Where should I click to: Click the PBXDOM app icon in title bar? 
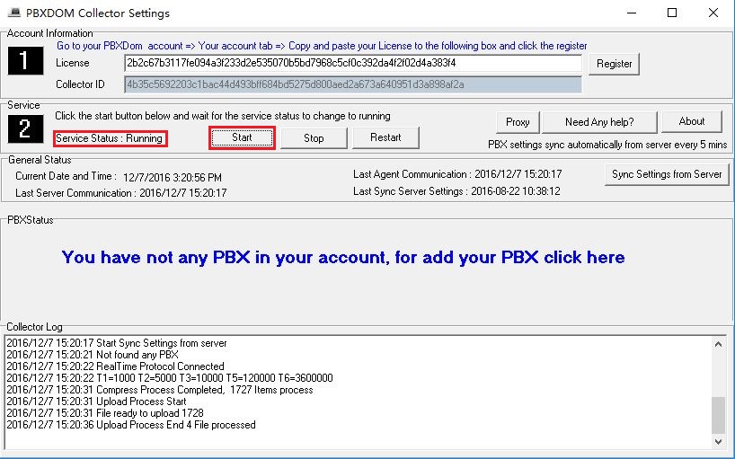click(13, 13)
